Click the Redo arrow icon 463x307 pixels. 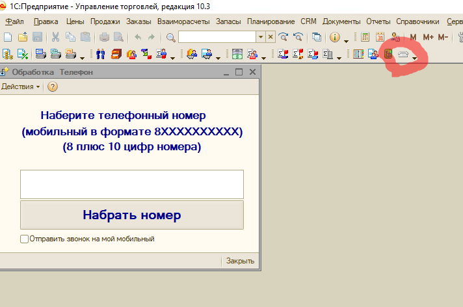(151, 37)
